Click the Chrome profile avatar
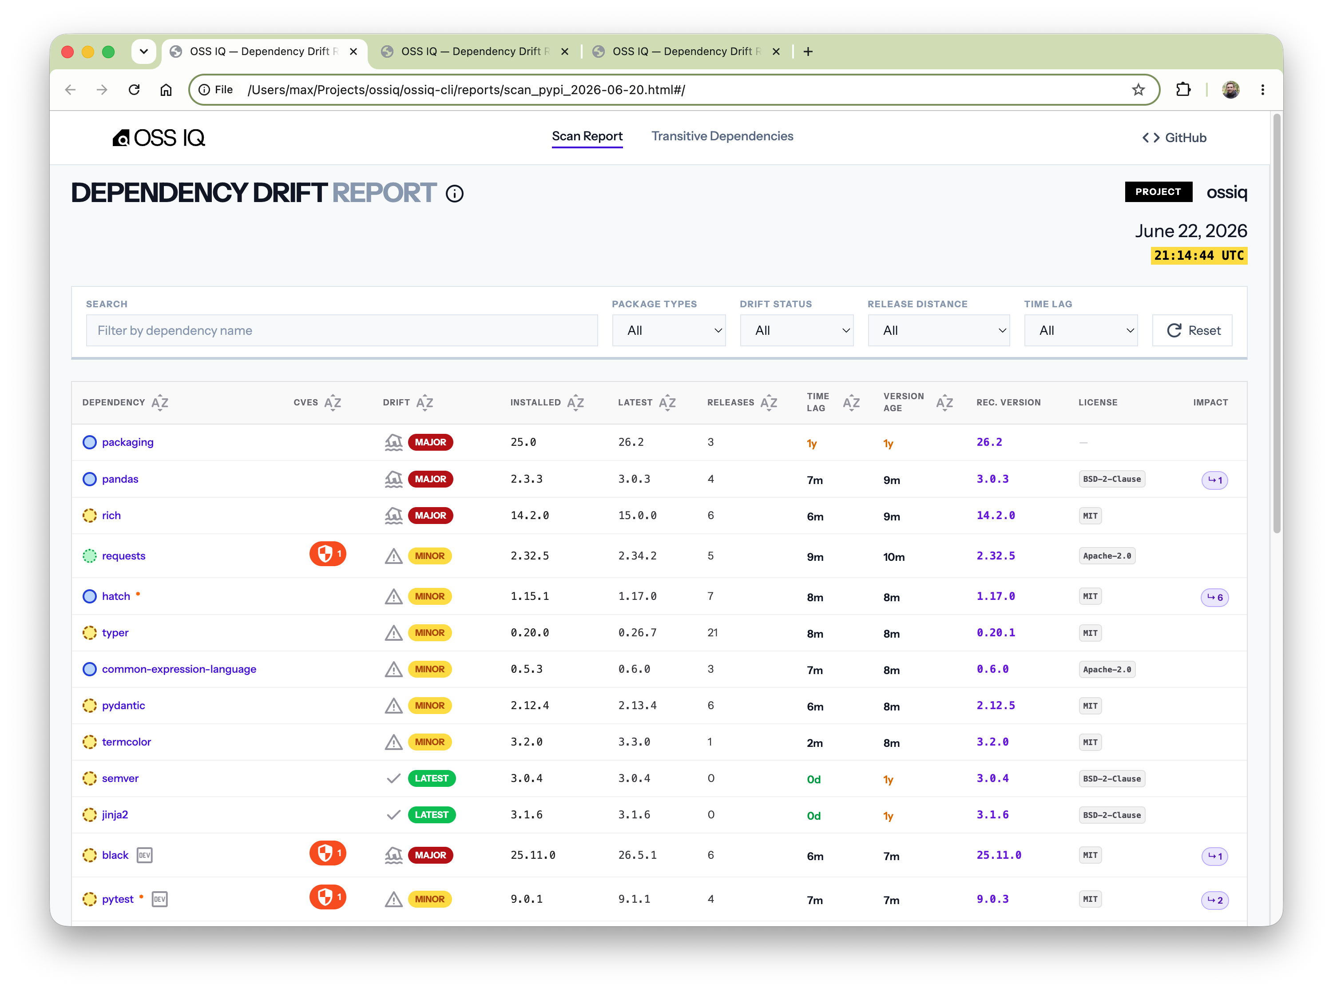This screenshot has width=1333, height=992. [x=1230, y=89]
